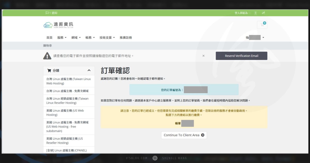Dismiss the email verification alert
Viewport: 310px width, 163px height.
click(203, 55)
